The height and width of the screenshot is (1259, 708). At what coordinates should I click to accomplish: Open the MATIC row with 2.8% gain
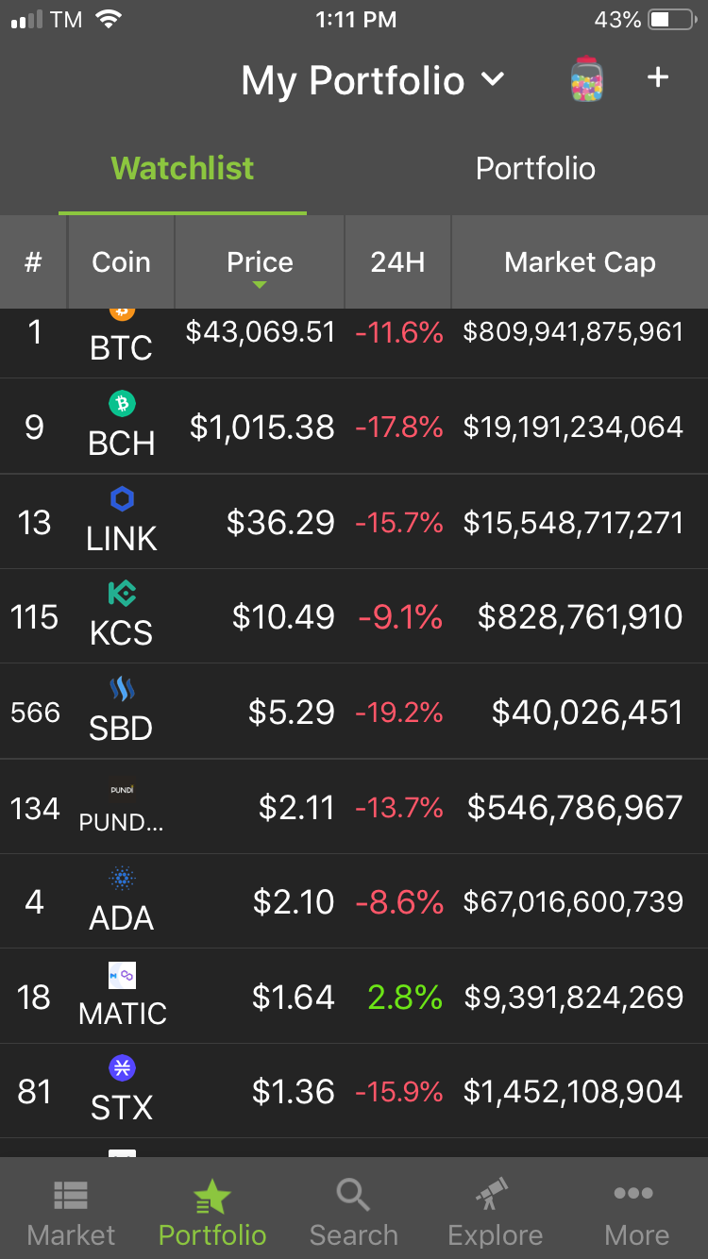(x=354, y=997)
